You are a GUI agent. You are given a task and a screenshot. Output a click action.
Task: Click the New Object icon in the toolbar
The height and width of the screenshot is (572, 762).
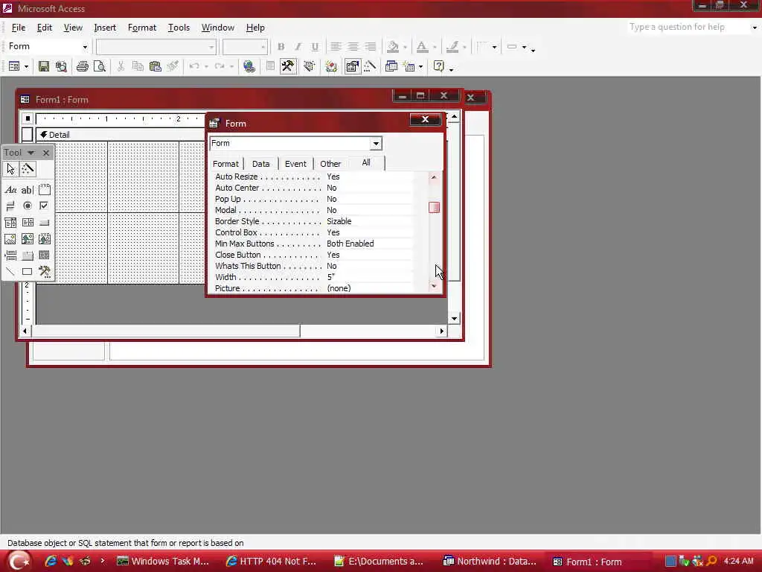409,66
